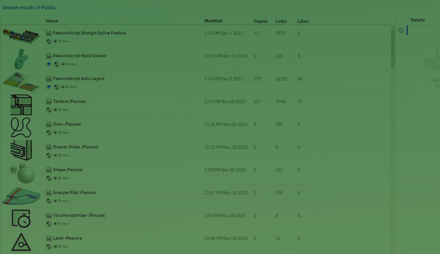Open the Drawer Slides (Pascoe) document
Viewport: 440px width, 254px height.
pos(76,147)
